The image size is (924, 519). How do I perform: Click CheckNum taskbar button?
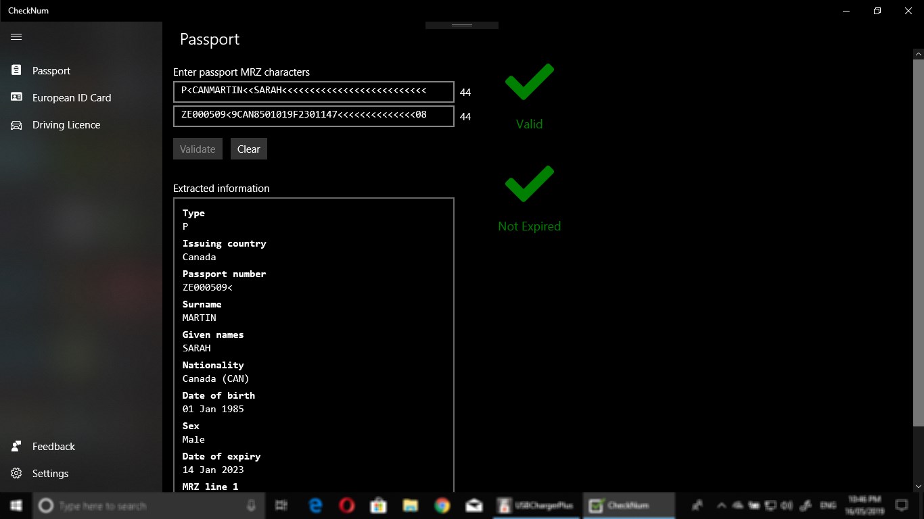click(x=629, y=505)
